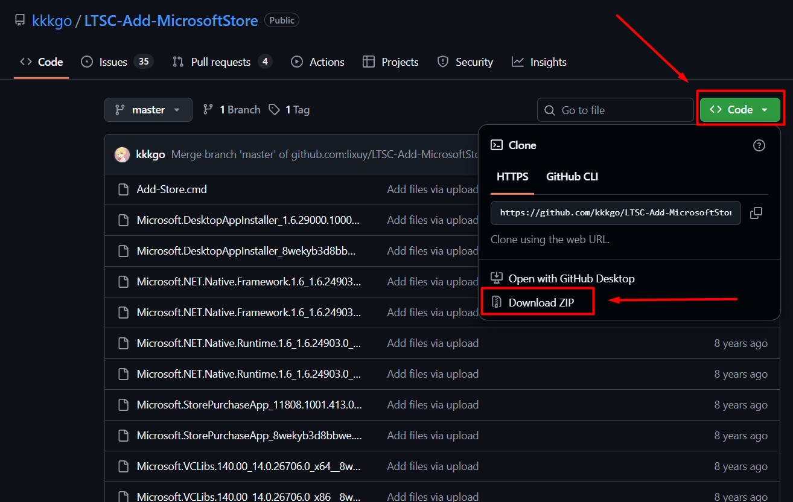Click the tag icon next to 1 Tag
Image resolution: width=793 pixels, height=502 pixels.
coord(275,110)
